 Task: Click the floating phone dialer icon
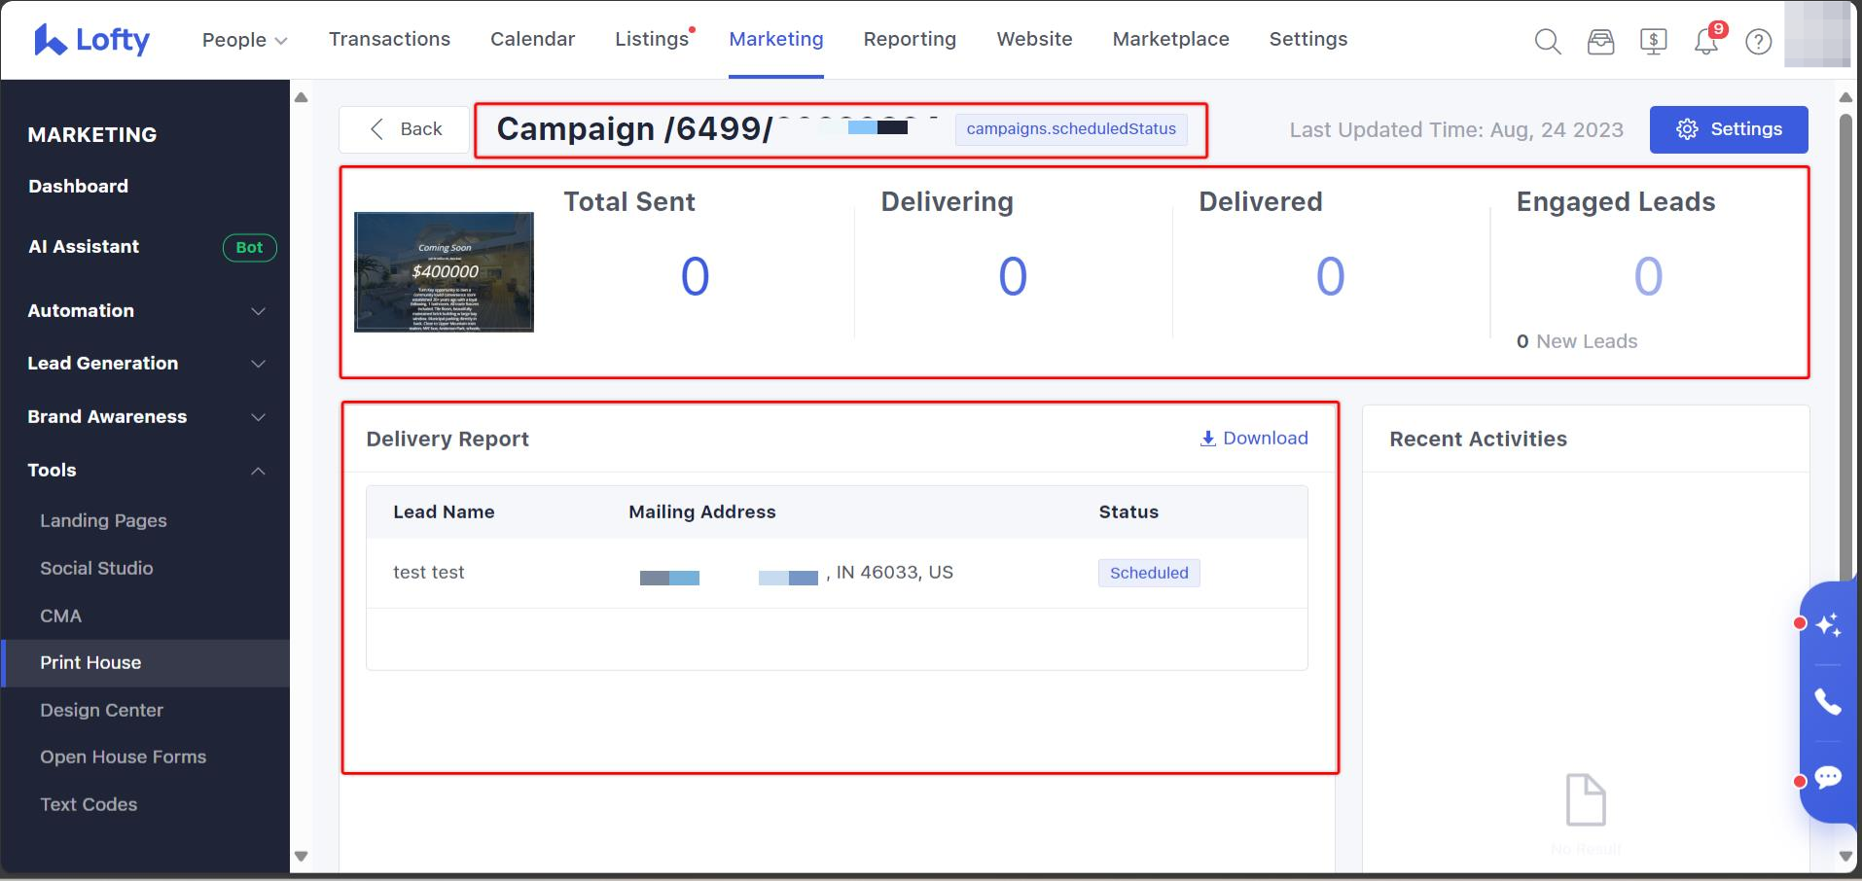tap(1828, 701)
